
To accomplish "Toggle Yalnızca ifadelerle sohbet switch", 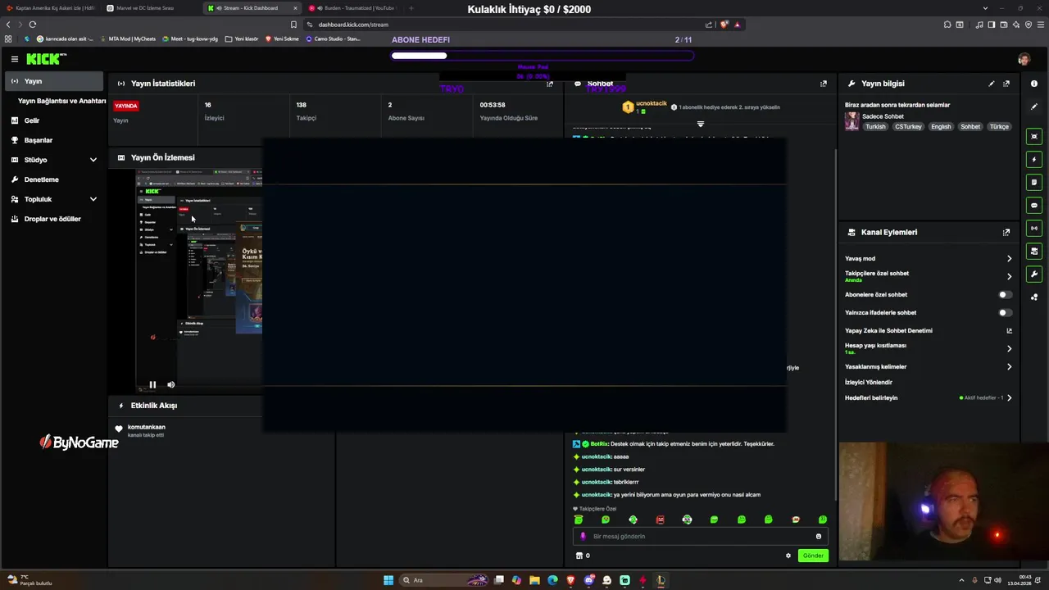I will (1005, 312).
